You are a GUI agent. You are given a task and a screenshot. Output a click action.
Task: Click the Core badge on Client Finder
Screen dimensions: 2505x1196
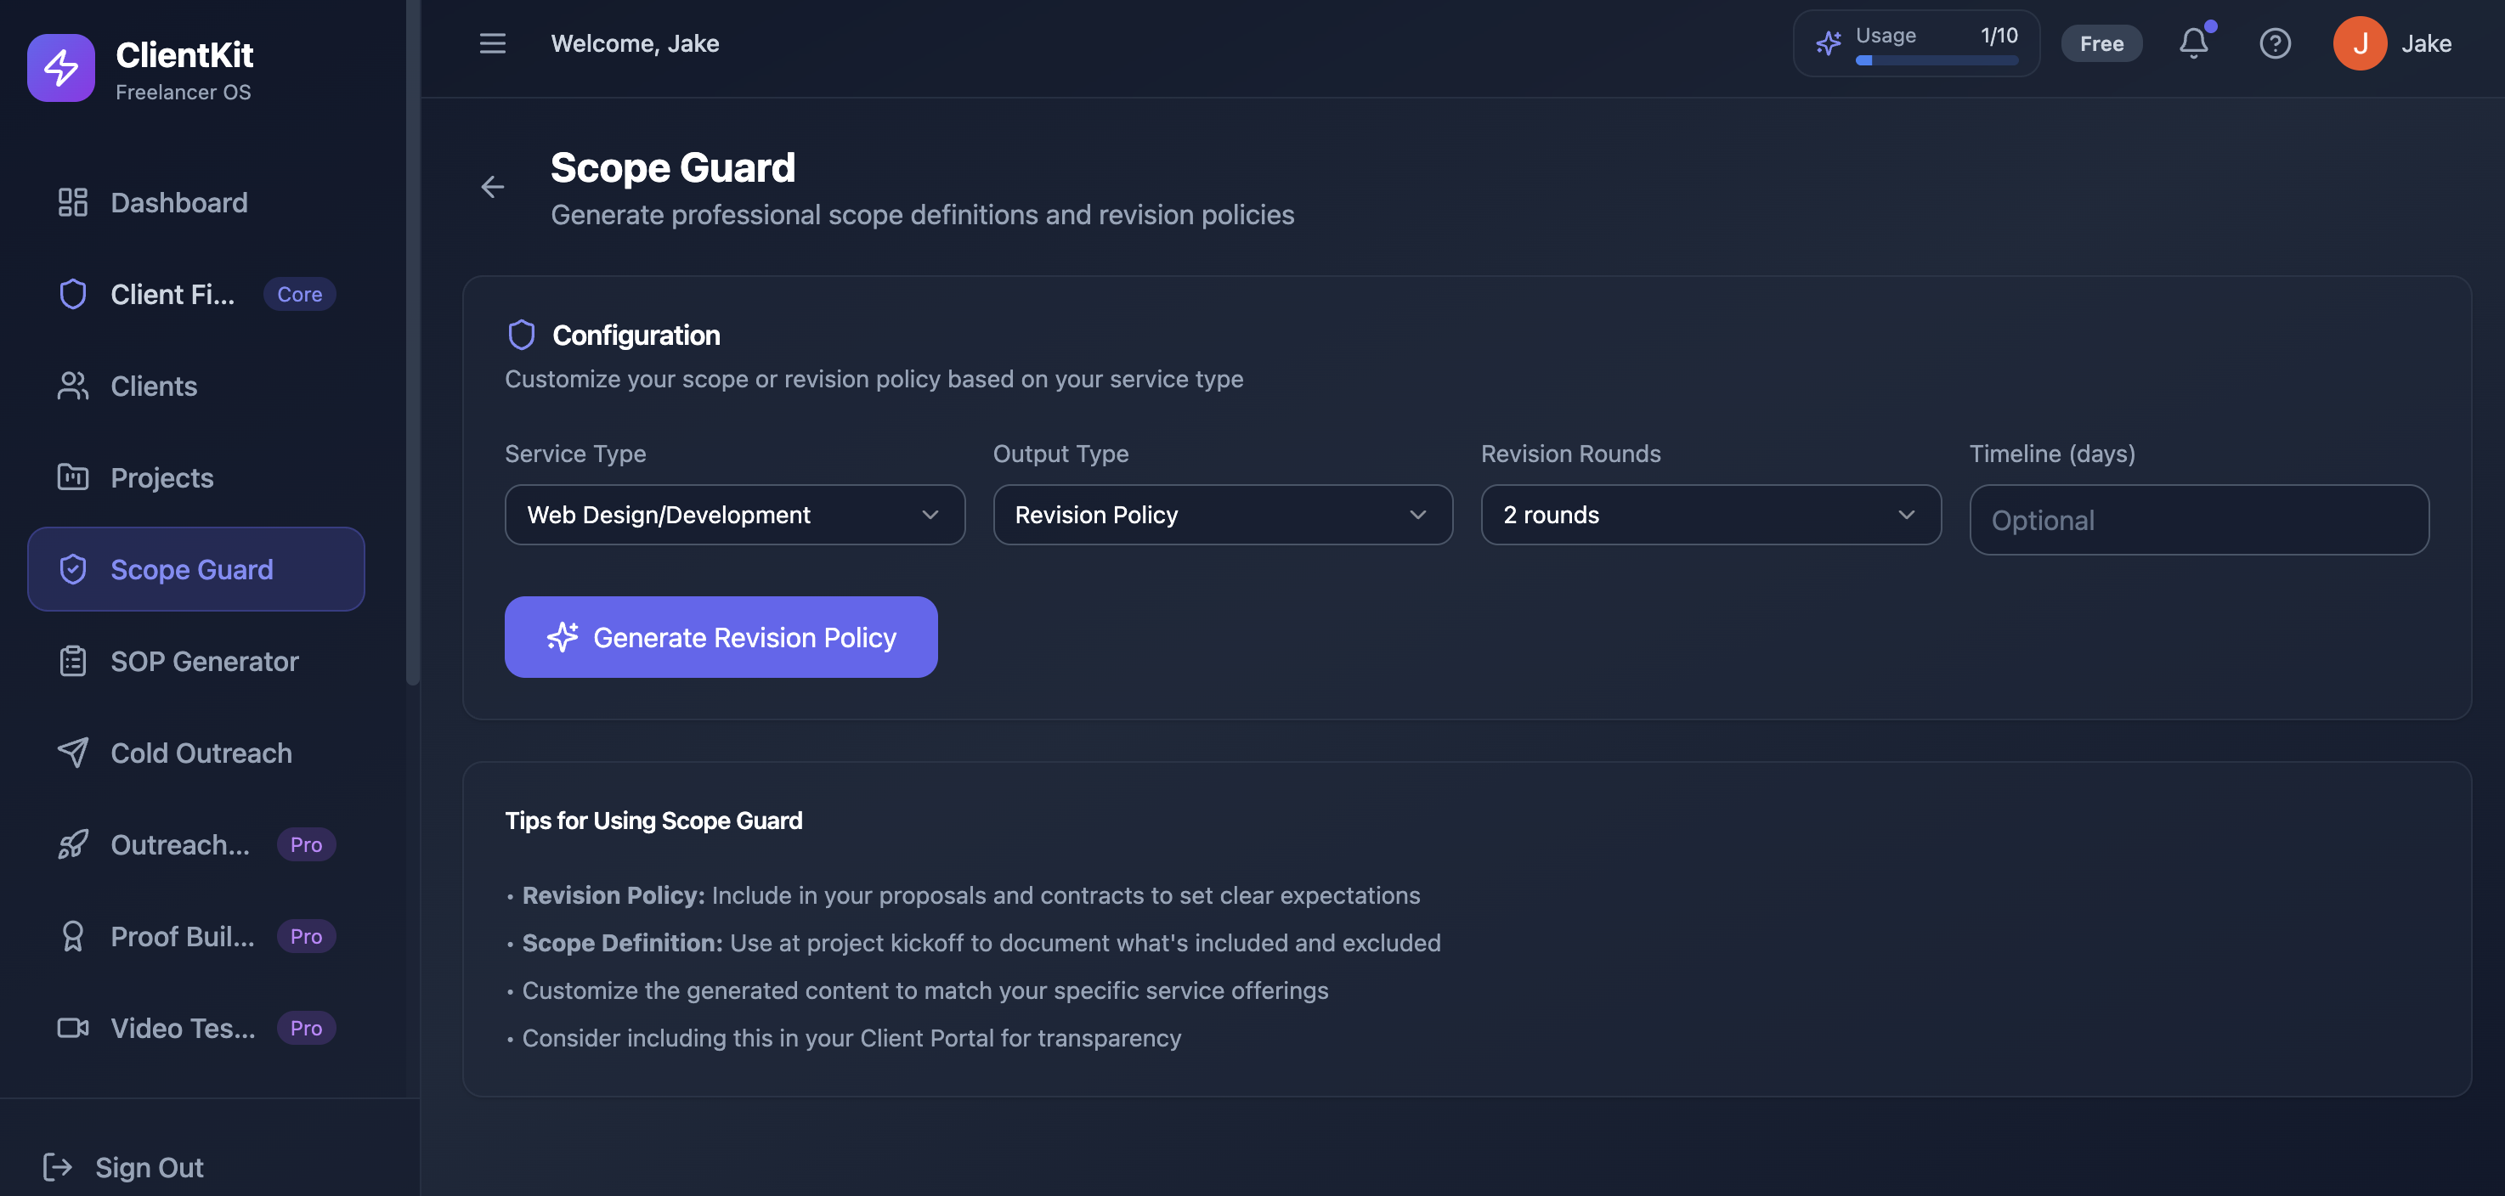coord(298,294)
